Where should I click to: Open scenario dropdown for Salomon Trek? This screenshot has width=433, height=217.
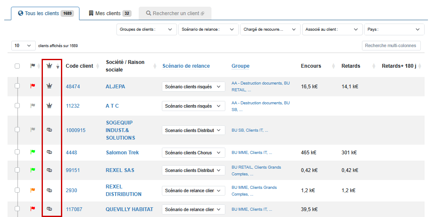tap(193, 153)
